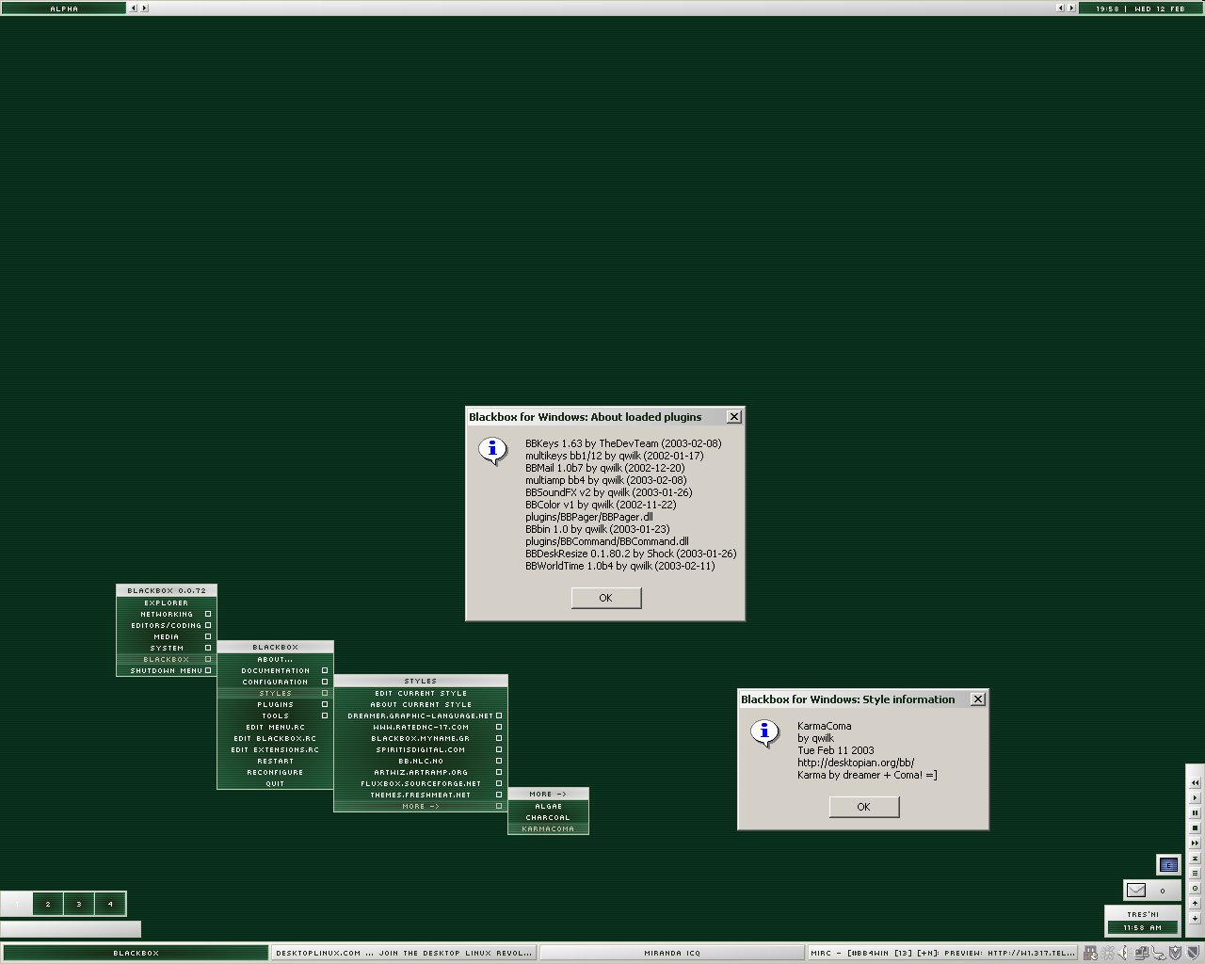This screenshot has width=1205, height=964.
Task: Click the first tray icon with the buildings
Action: (x=1090, y=953)
